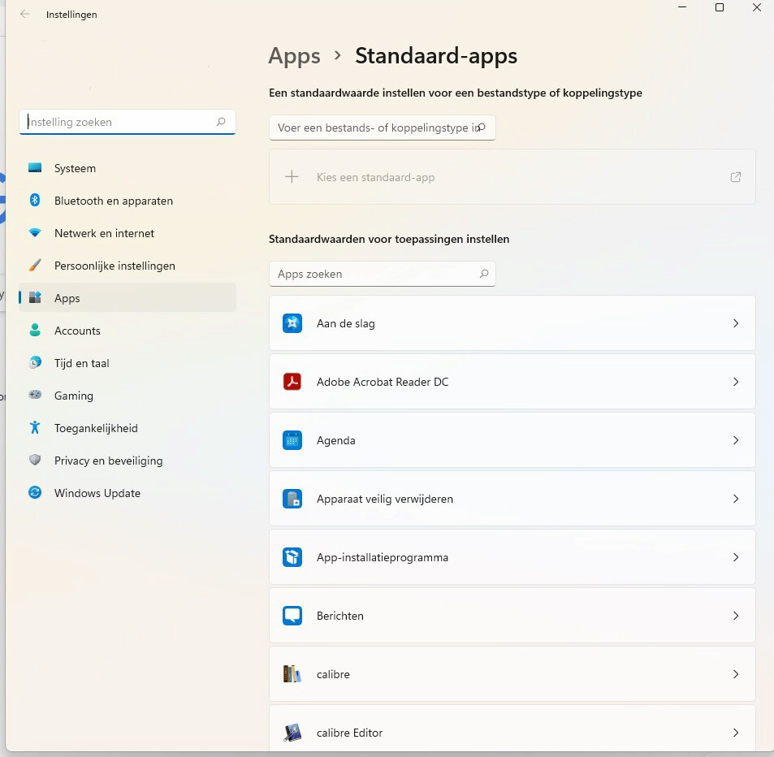Open Windows Update page
Image resolution: width=774 pixels, height=757 pixels.
pyautogui.click(x=128, y=493)
